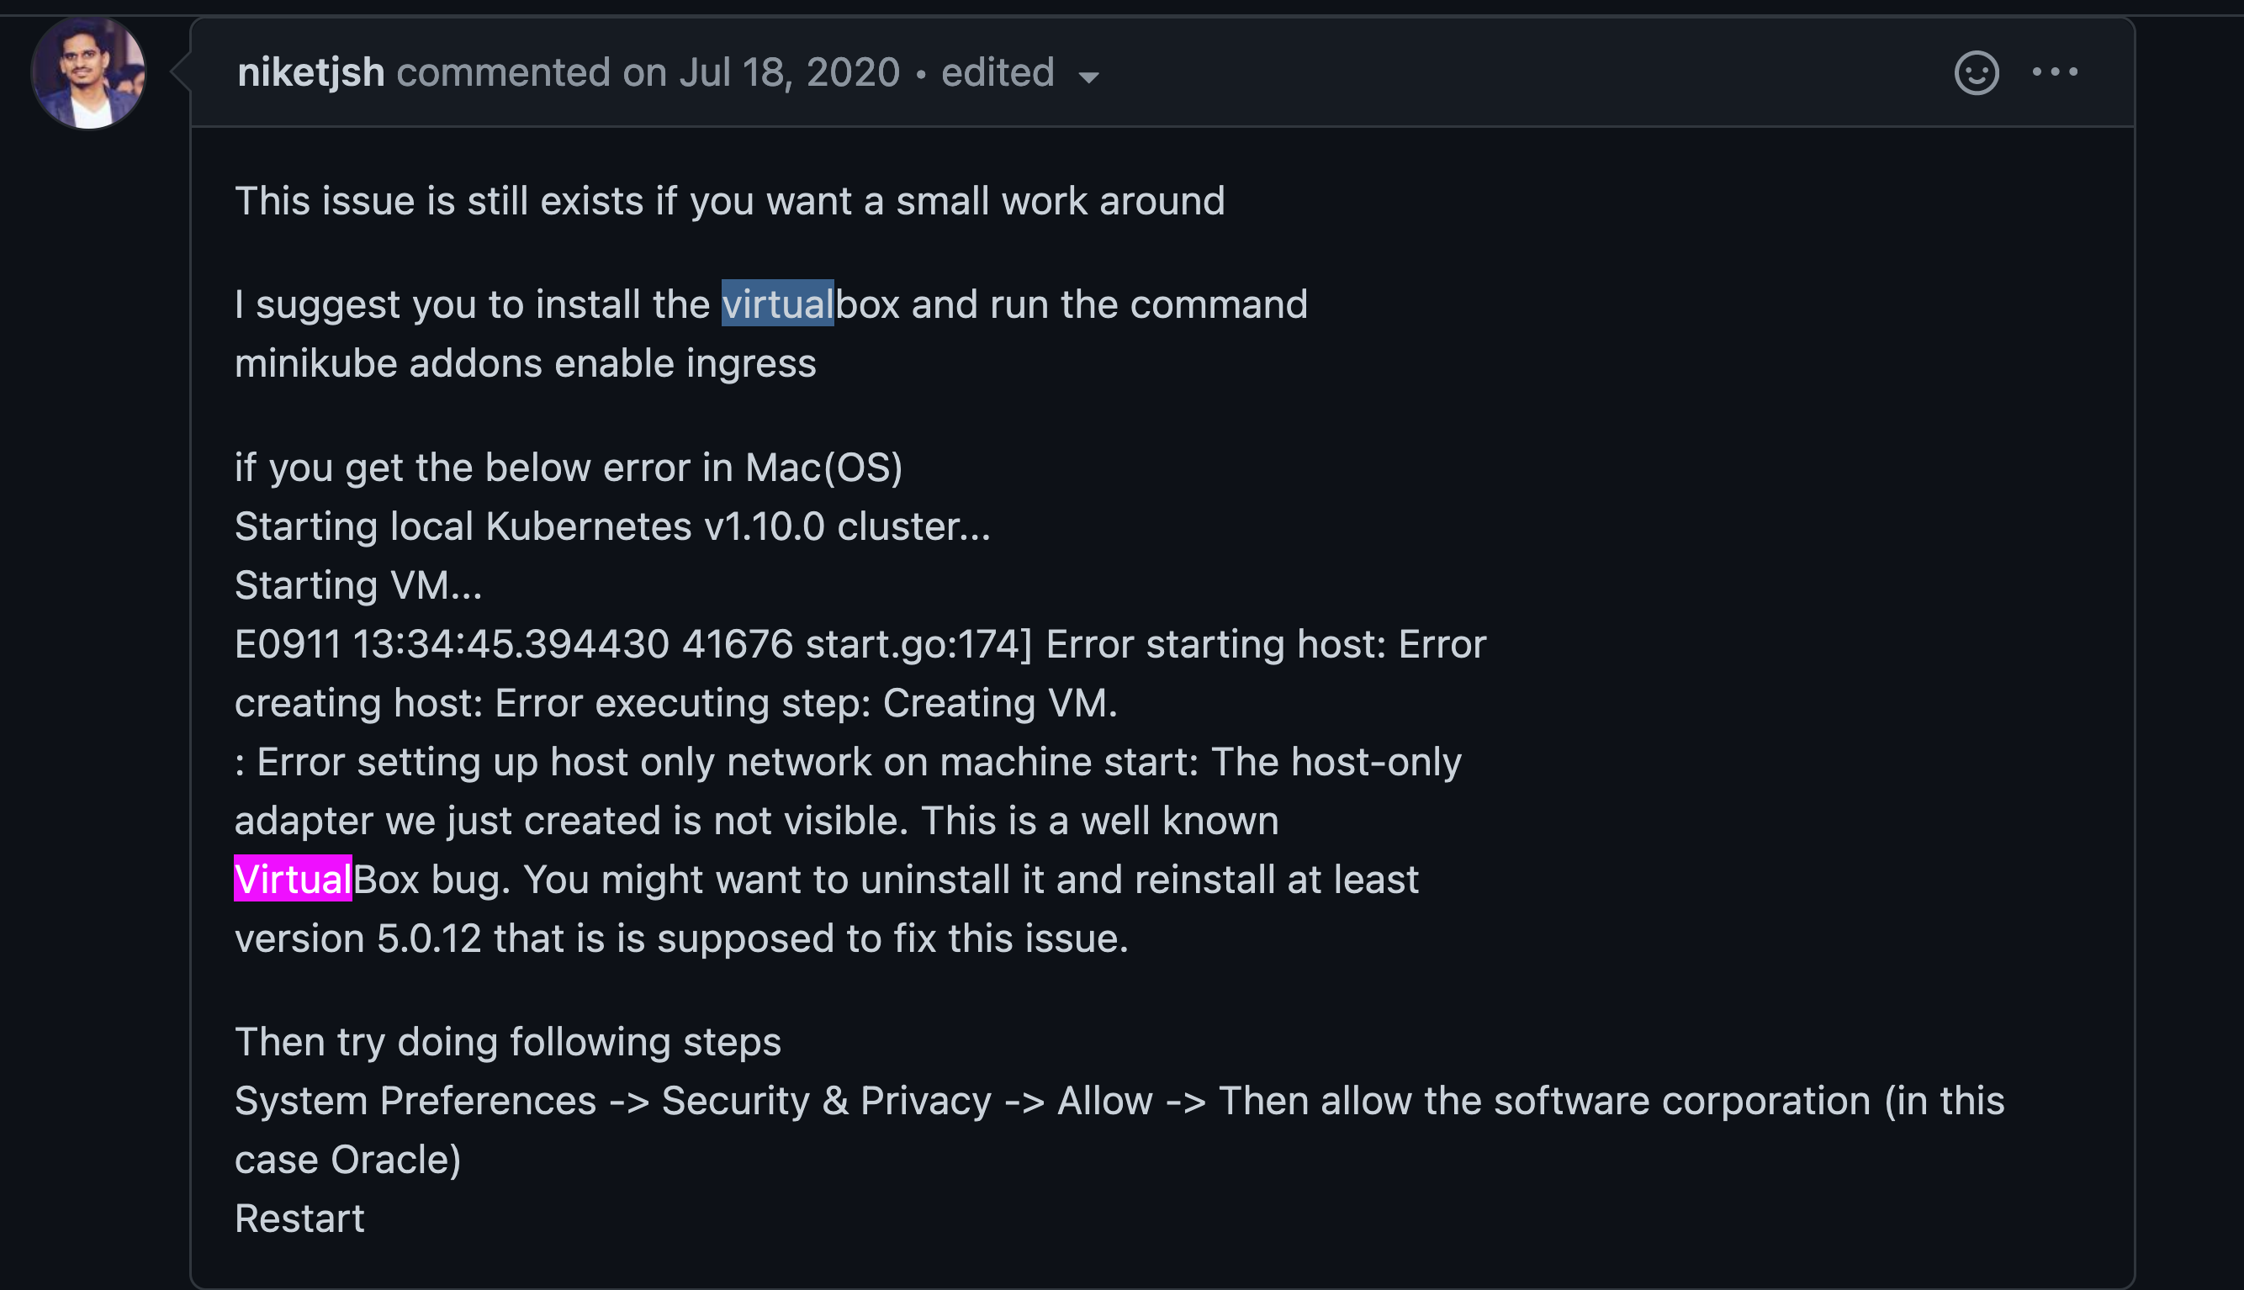Click the word Restart at bottom
Screen dimensions: 2244x1290
click(x=299, y=1219)
